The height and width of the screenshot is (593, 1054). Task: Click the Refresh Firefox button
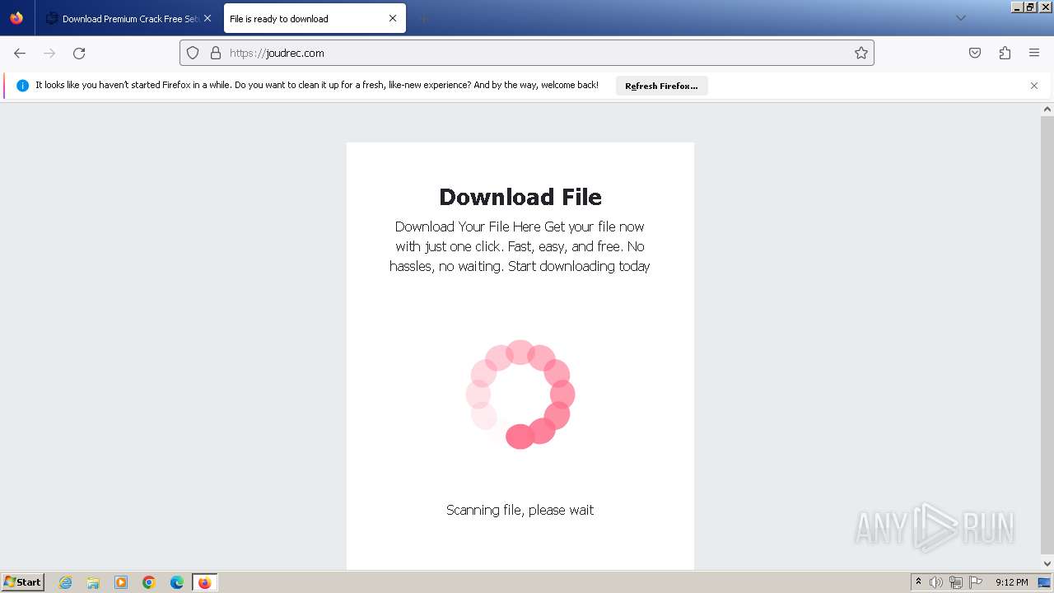pyautogui.click(x=661, y=86)
